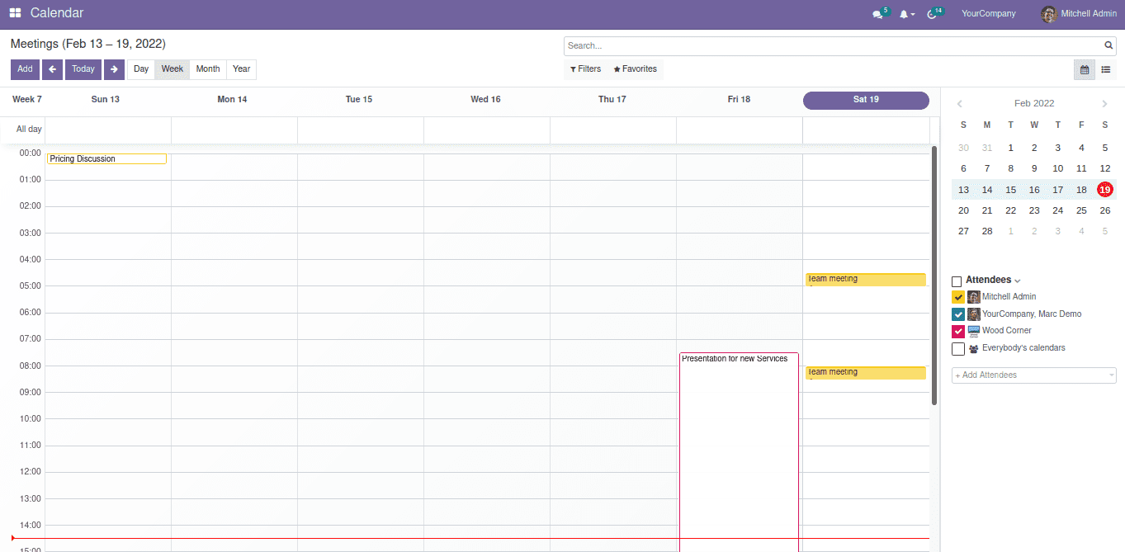
Task: Open the apps grid home menu
Action: (x=15, y=13)
